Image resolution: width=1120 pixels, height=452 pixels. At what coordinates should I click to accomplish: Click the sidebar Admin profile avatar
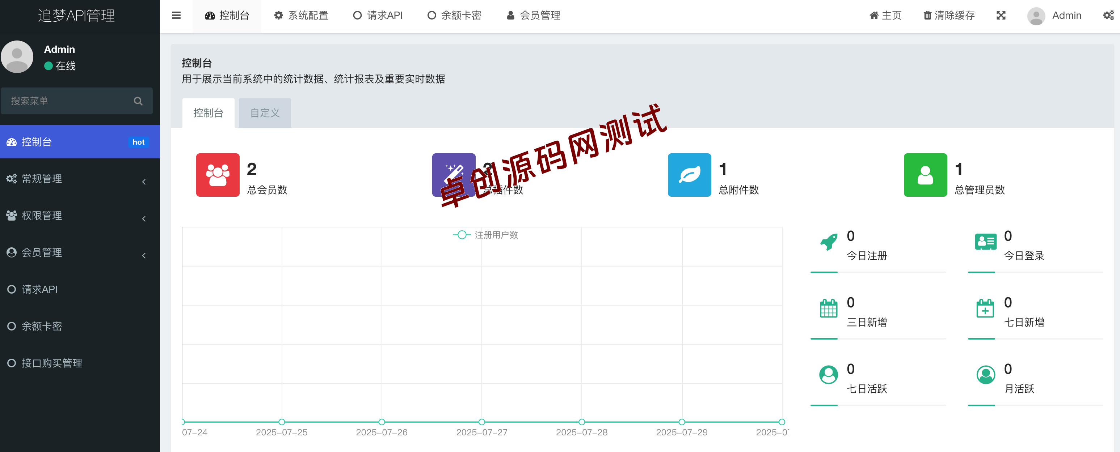(x=17, y=57)
